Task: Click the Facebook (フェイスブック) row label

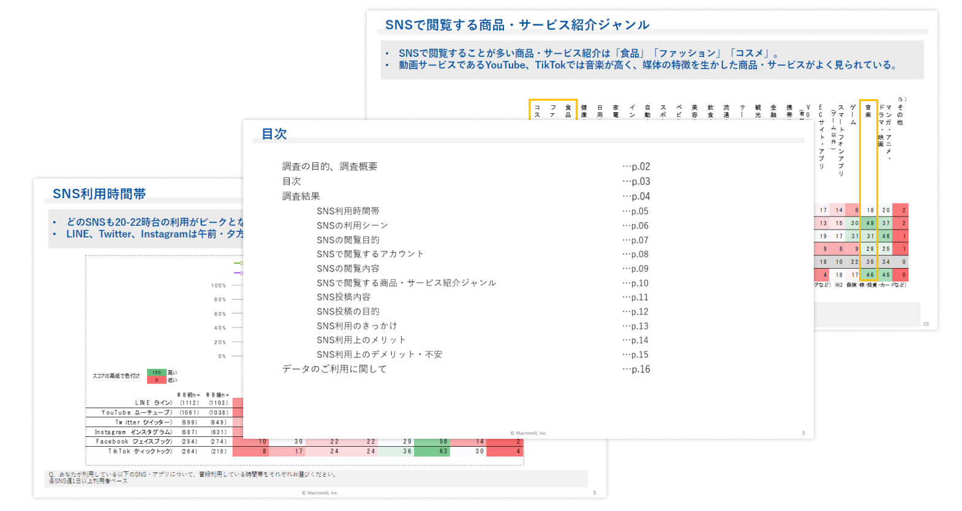Action: tap(134, 441)
